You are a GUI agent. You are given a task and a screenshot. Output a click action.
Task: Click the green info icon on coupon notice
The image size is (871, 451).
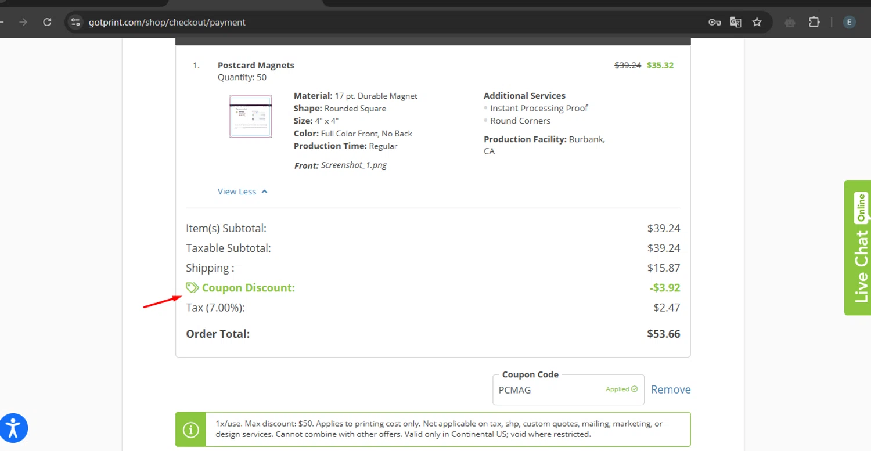click(x=190, y=430)
